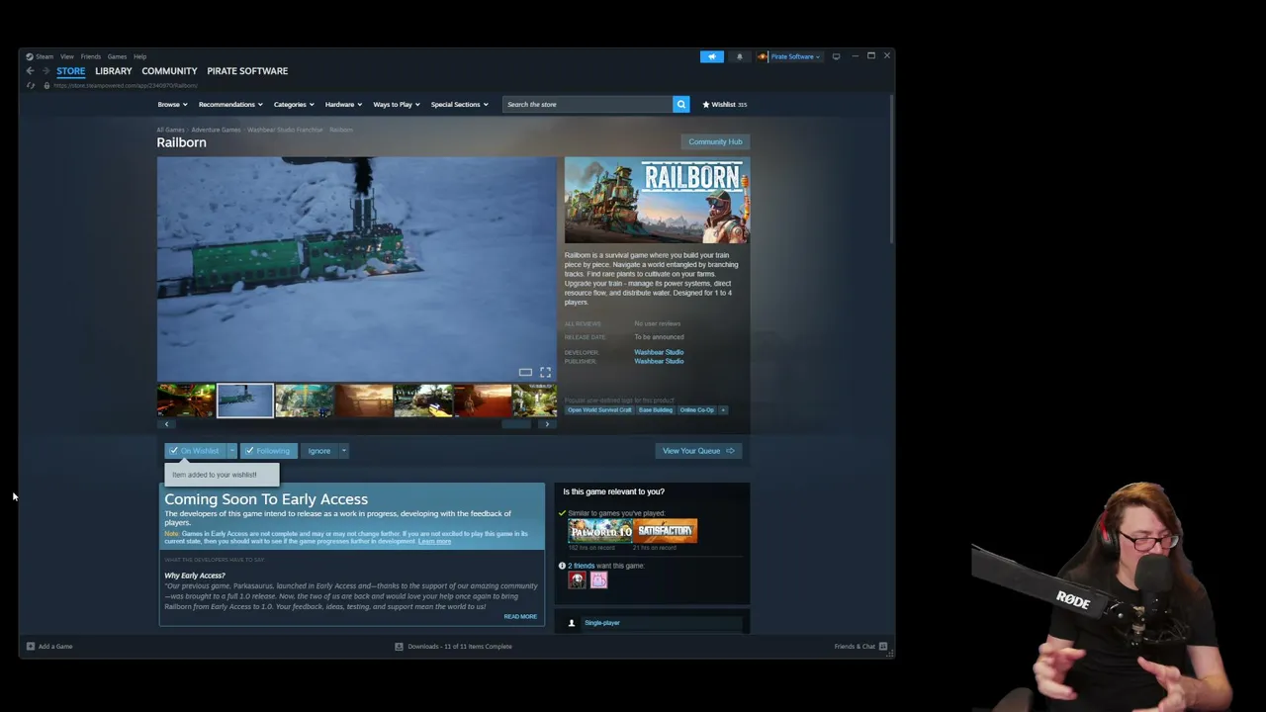Expand the Ignore options dropdown arrow
Screen dimensions: 1266x712
(344, 451)
